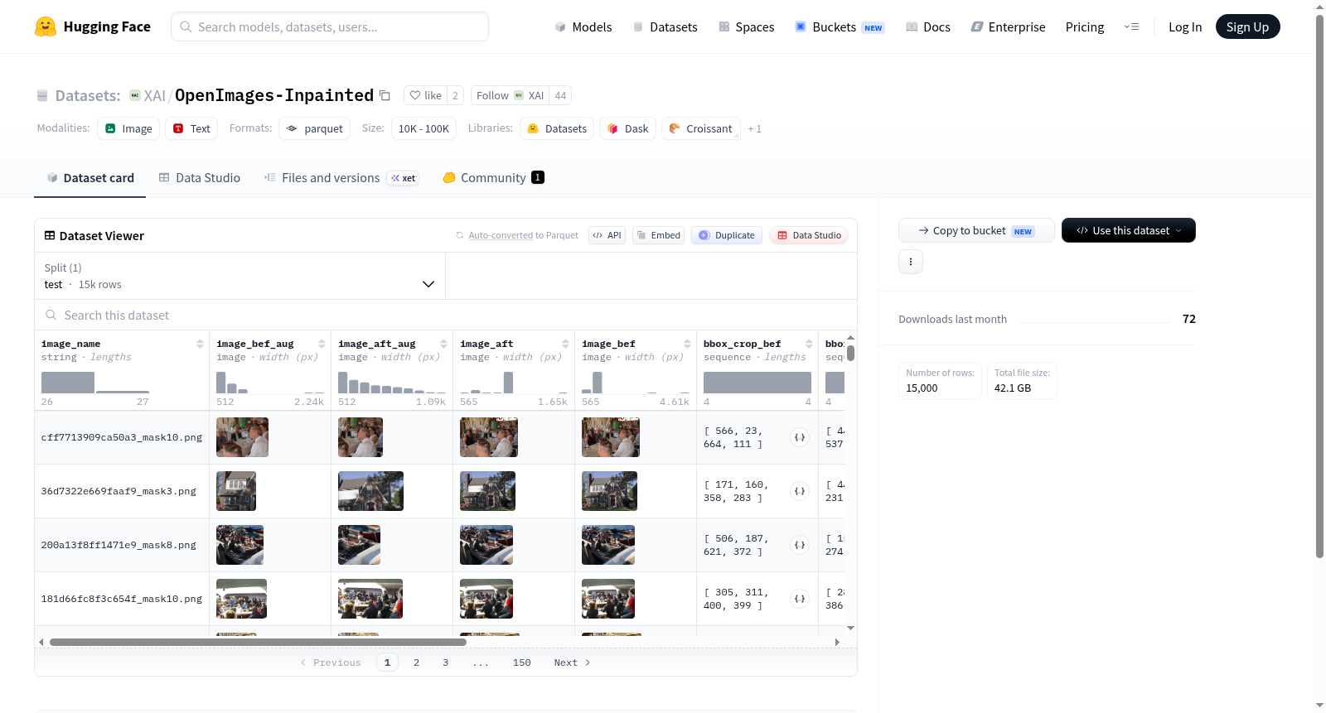Click the table's horizontal scrollbar
The image size is (1326, 713).
(258, 642)
